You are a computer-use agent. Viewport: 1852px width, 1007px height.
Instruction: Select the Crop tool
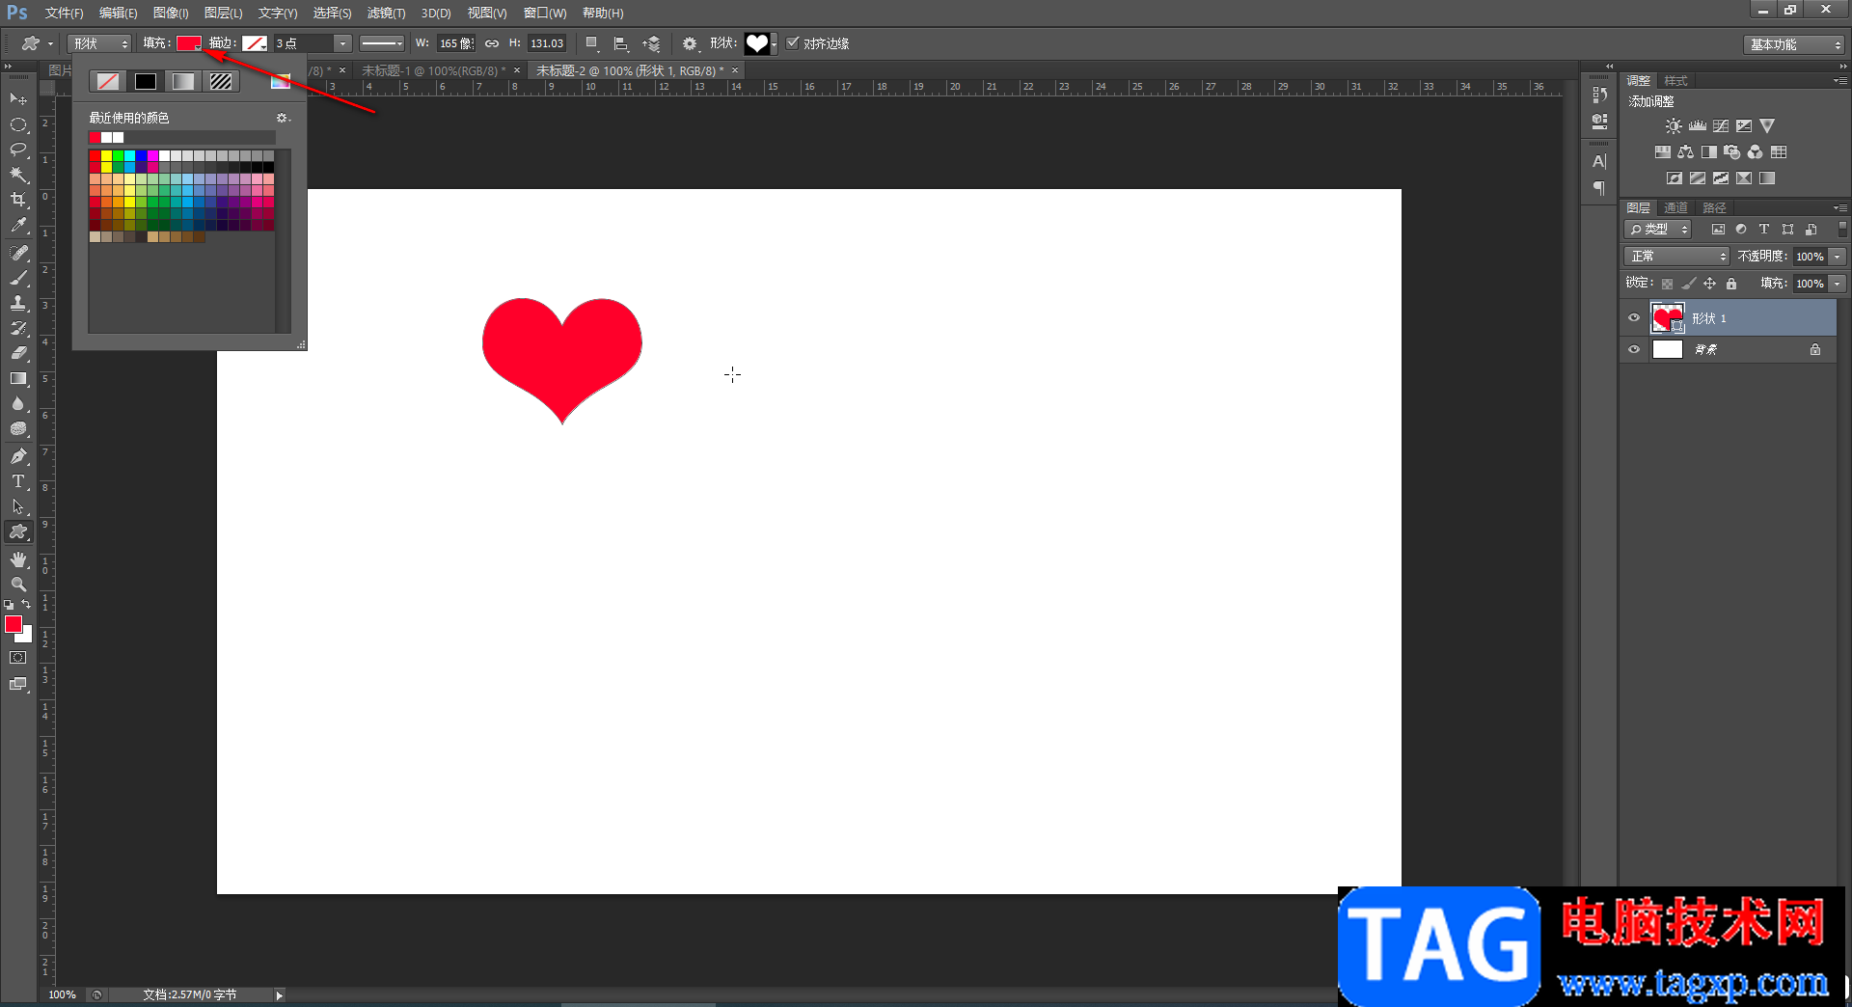click(18, 200)
